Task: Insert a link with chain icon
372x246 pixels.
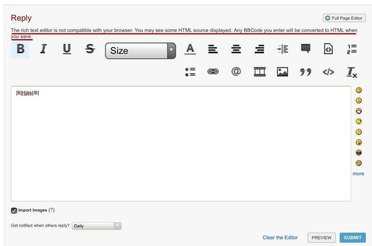Action: [x=213, y=72]
